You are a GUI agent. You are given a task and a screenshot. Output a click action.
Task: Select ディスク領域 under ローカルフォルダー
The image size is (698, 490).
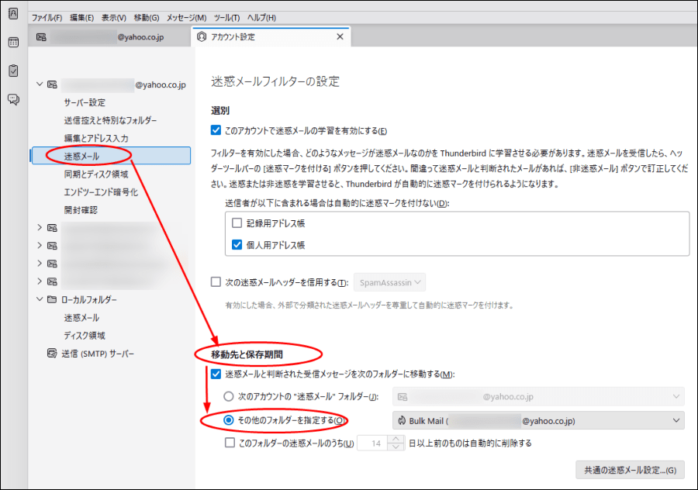(85, 335)
